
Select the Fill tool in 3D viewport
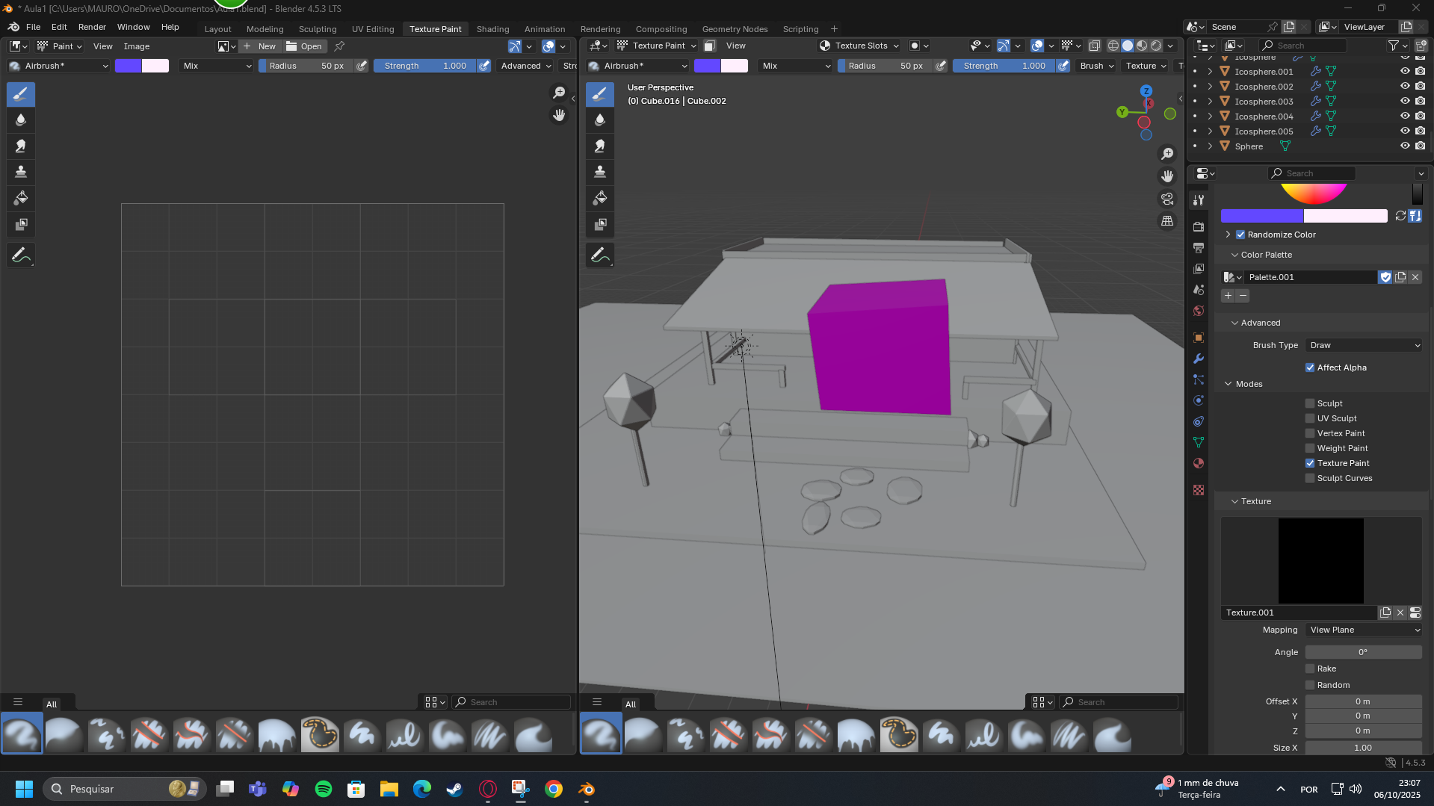599,199
